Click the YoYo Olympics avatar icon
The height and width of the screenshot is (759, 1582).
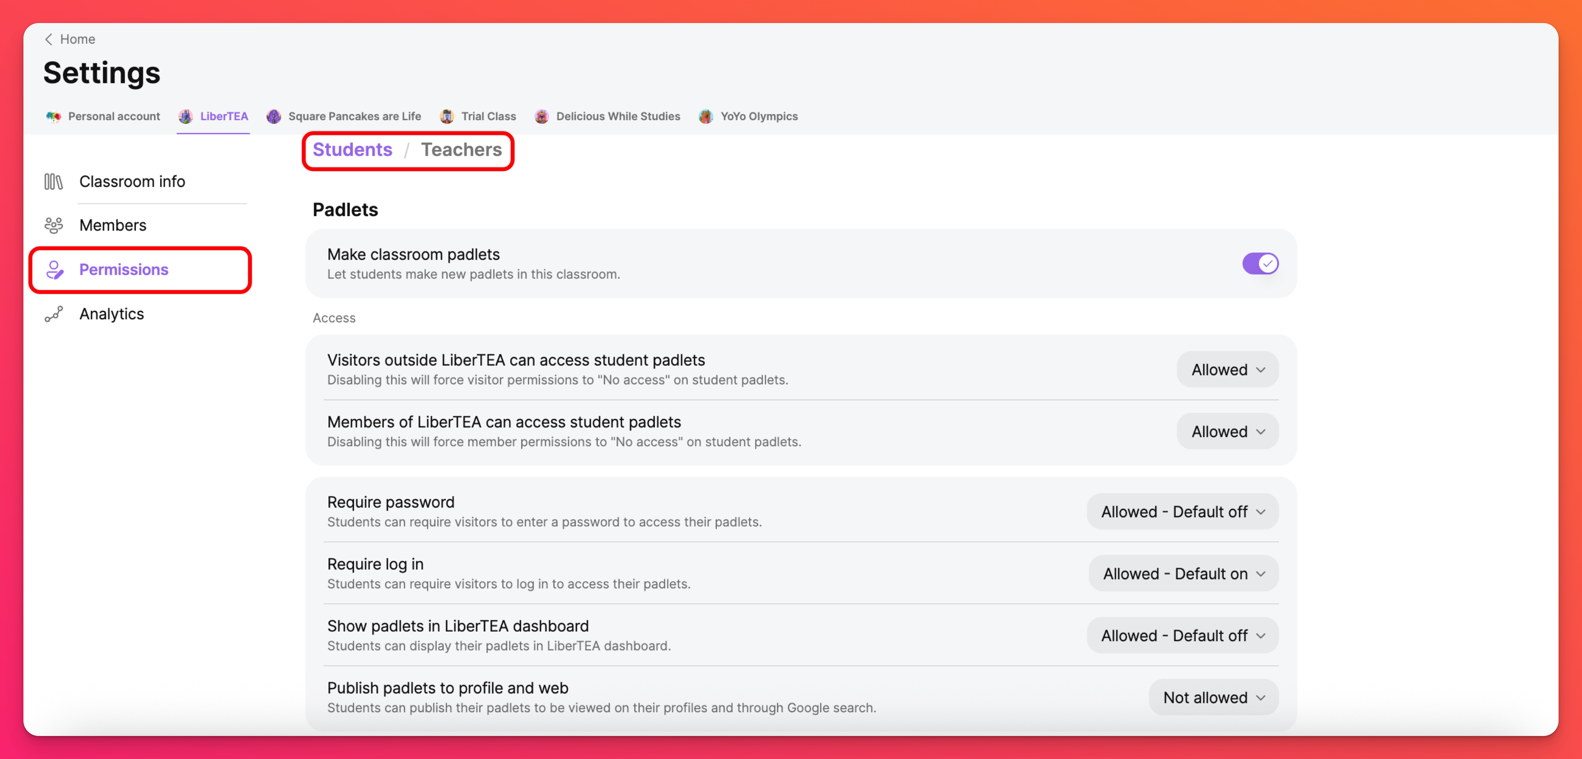(x=706, y=117)
